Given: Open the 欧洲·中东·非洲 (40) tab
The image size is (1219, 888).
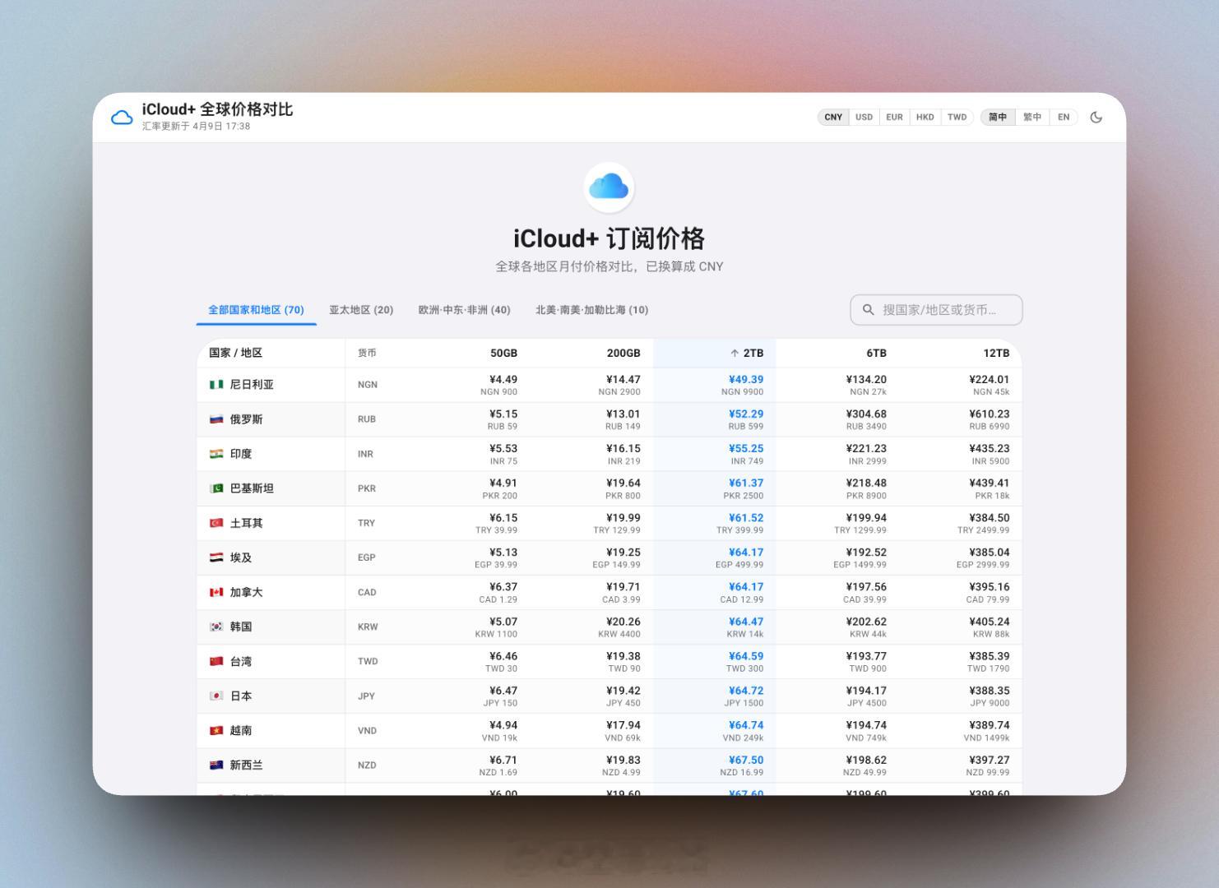Looking at the screenshot, I should (x=464, y=310).
